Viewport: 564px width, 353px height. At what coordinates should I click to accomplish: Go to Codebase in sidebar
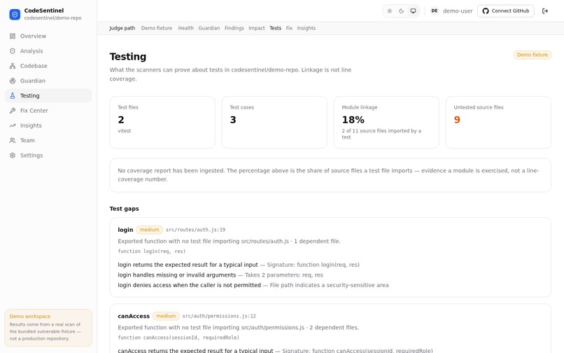coord(48,66)
